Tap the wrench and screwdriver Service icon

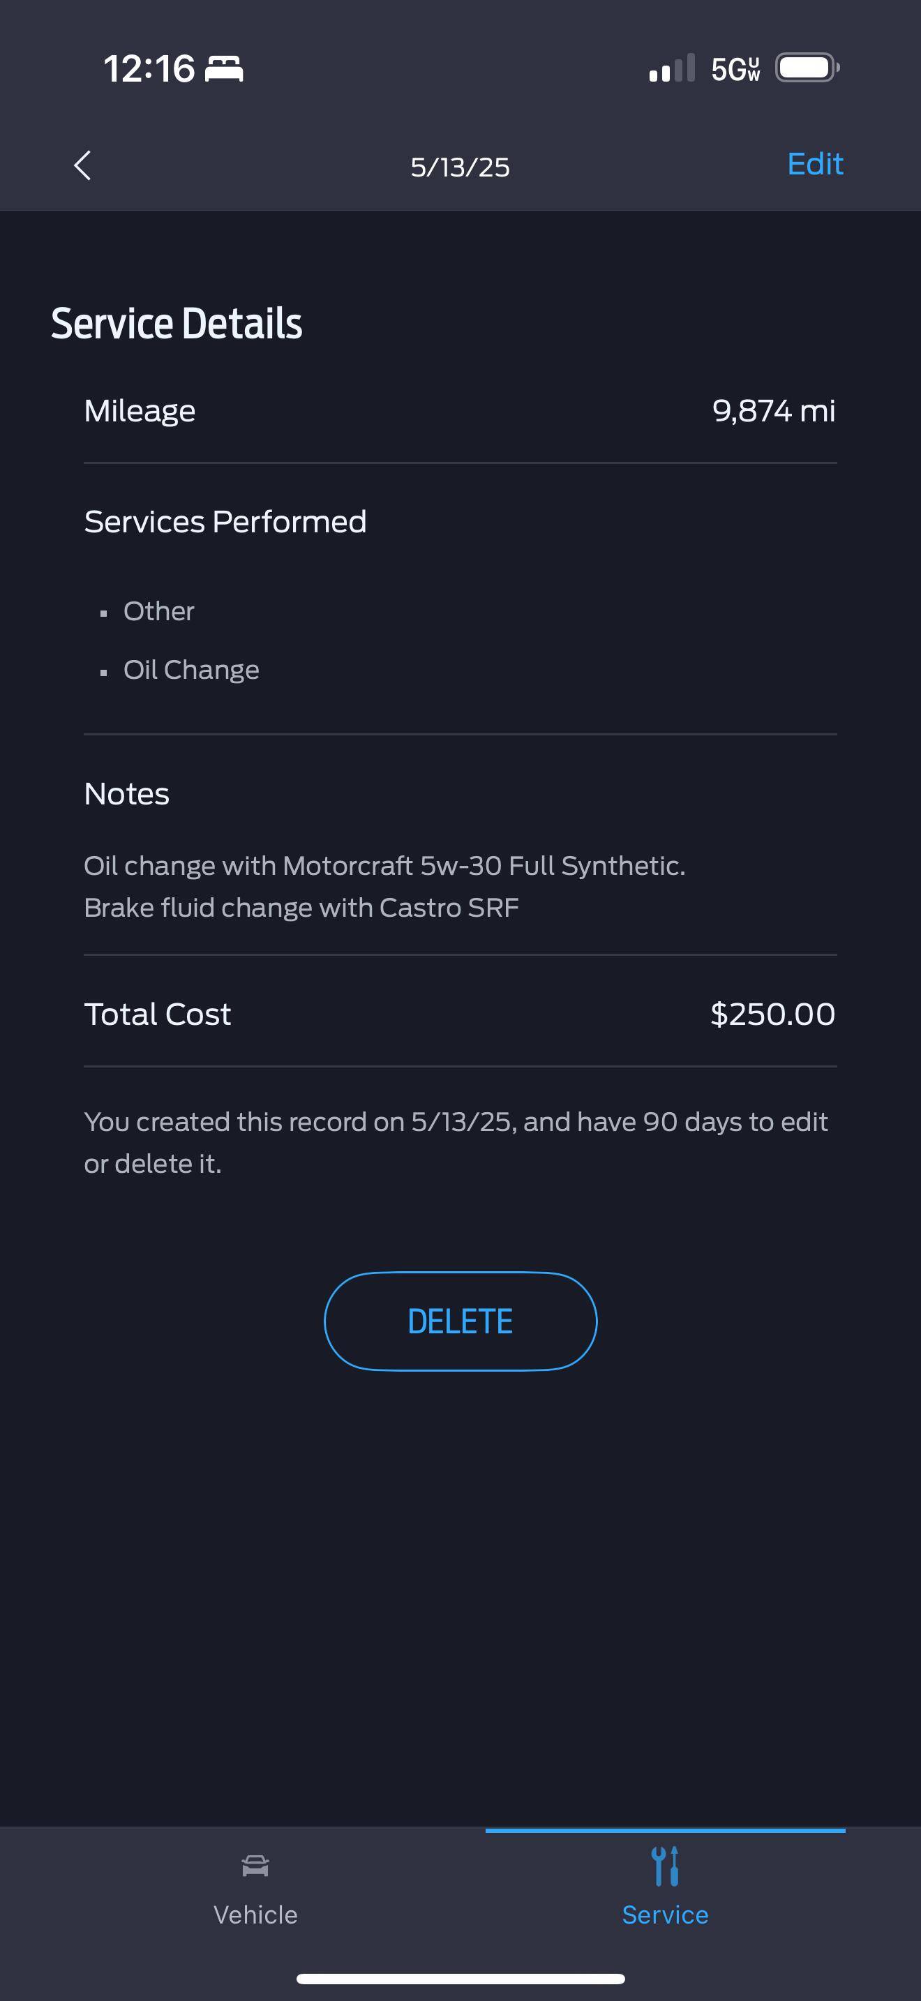[x=666, y=1866]
